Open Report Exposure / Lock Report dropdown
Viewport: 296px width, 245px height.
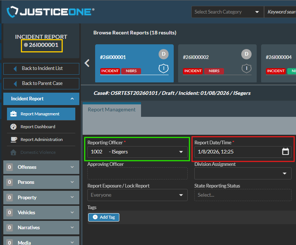(137, 195)
